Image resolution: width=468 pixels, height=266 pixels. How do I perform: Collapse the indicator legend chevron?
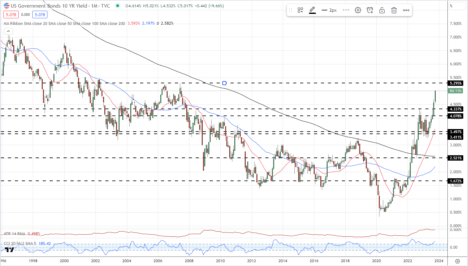tap(8, 31)
